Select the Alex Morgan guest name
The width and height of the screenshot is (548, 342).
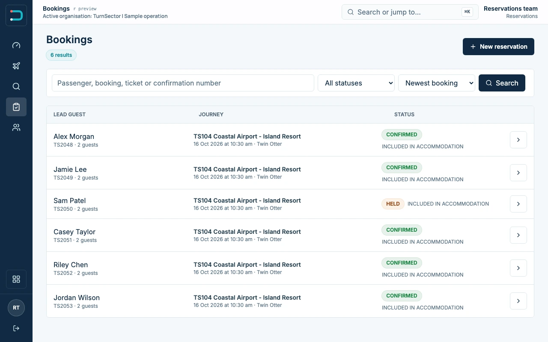74,136
